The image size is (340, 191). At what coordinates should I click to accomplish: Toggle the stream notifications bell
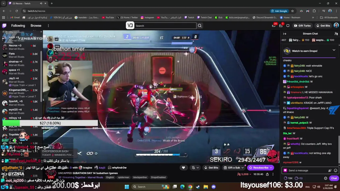(195, 168)
